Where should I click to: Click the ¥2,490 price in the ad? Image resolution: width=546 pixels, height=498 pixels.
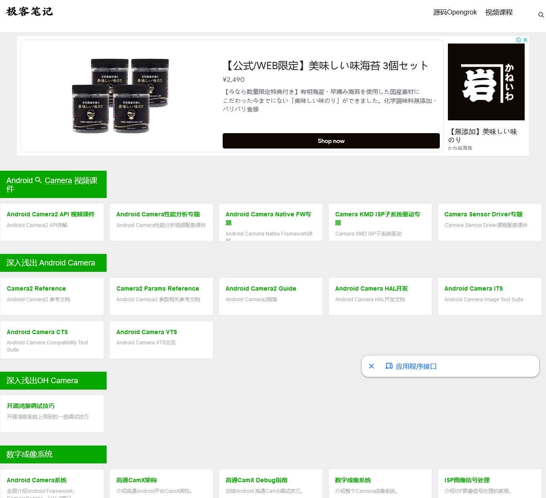click(x=234, y=79)
